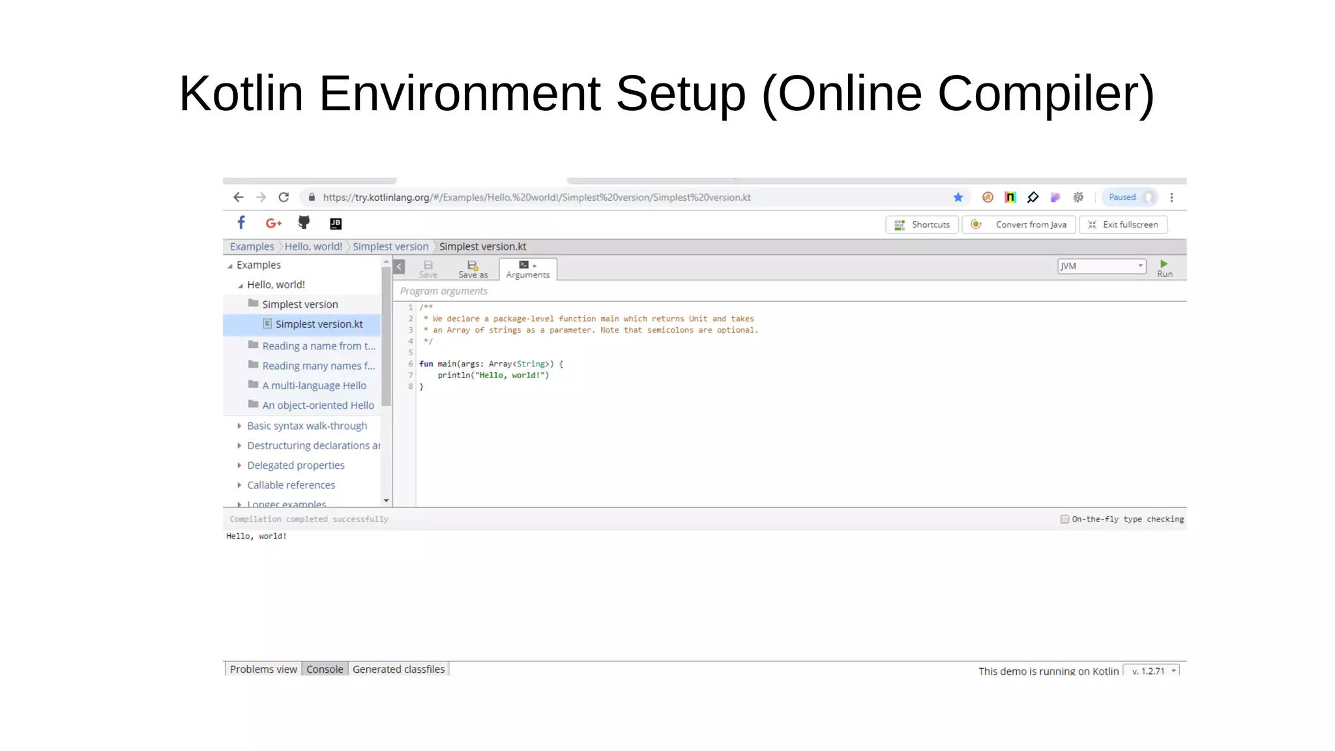Screen dimensions: 1335x751
Task: Click the browser bookmark star icon
Action: pos(958,198)
